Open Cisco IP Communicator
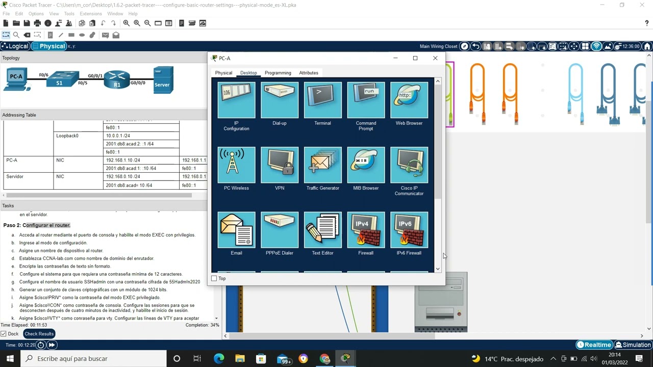 (409, 165)
